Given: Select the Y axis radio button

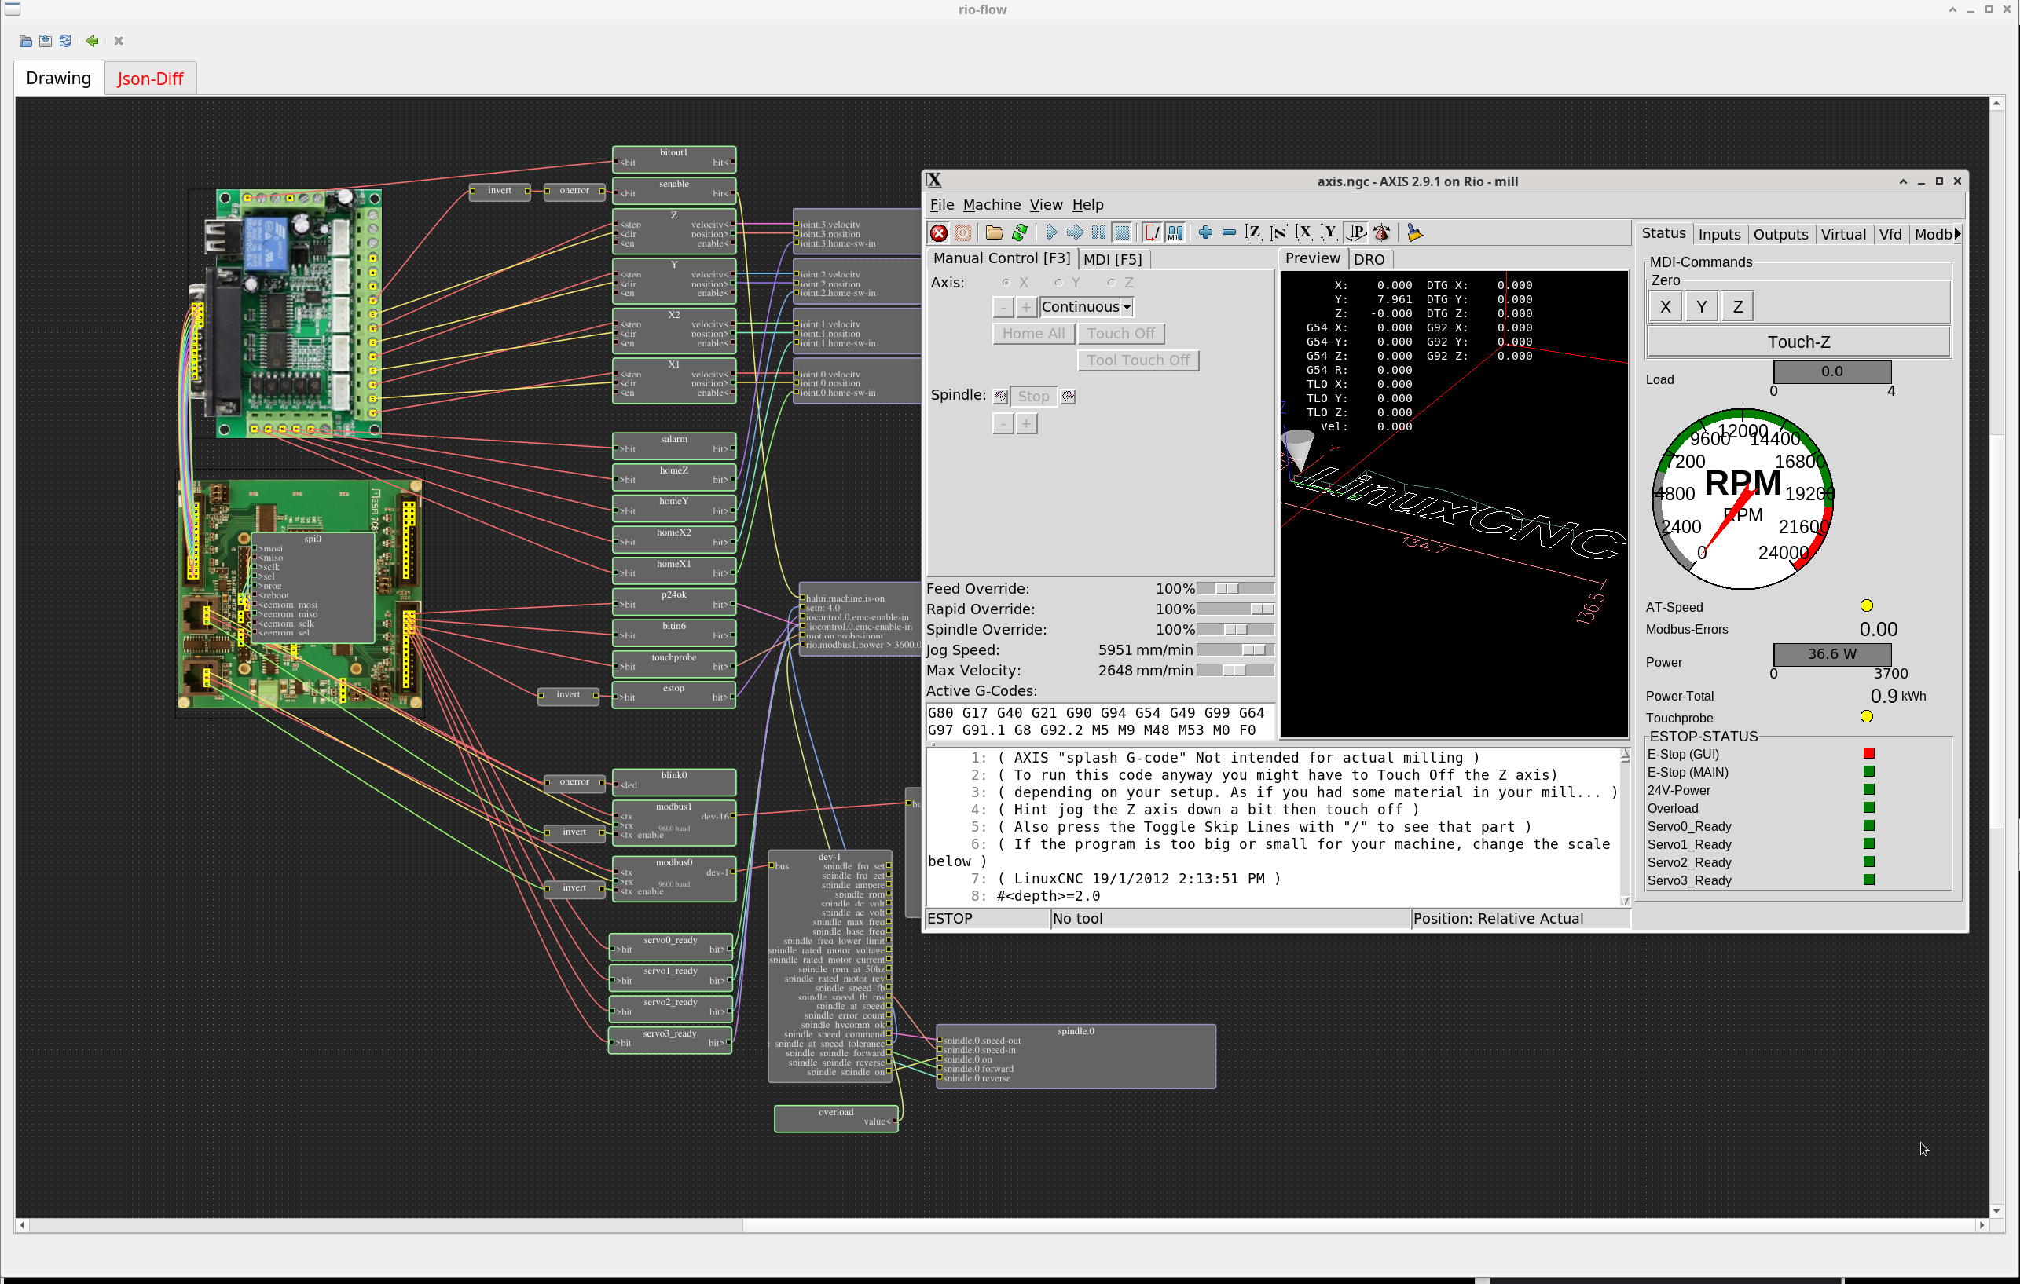Looking at the screenshot, I should (x=1058, y=283).
